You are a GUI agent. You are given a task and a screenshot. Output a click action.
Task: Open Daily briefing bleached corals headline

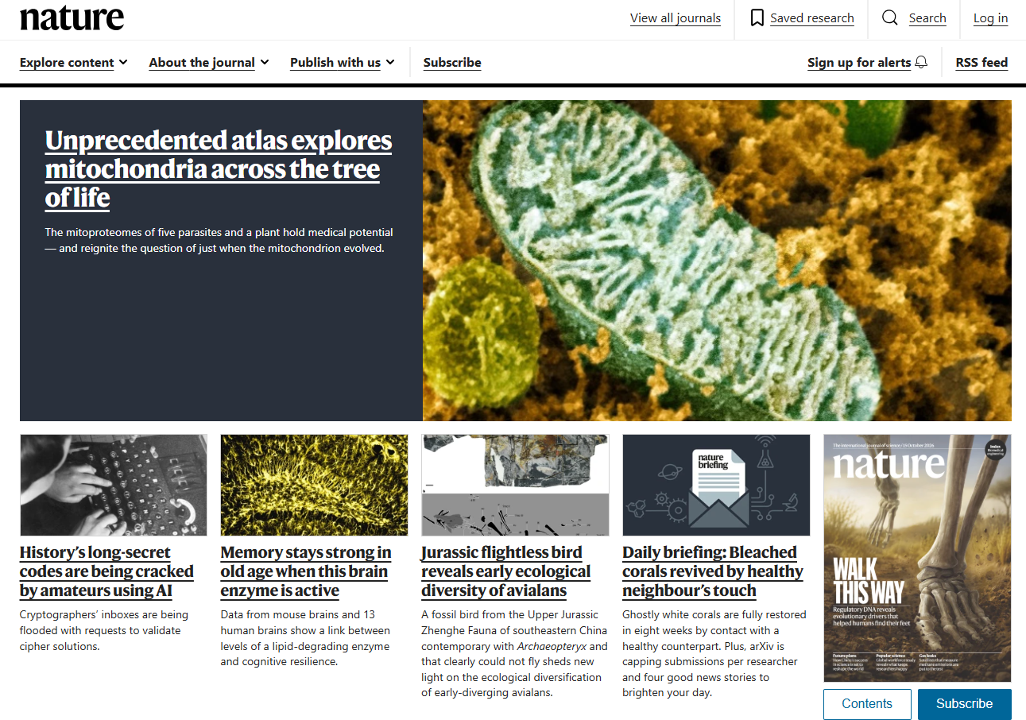(713, 571)
